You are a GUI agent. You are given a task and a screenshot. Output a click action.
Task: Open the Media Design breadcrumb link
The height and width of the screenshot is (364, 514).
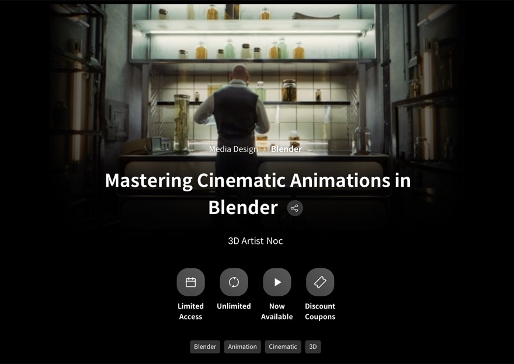click(234, 149)
